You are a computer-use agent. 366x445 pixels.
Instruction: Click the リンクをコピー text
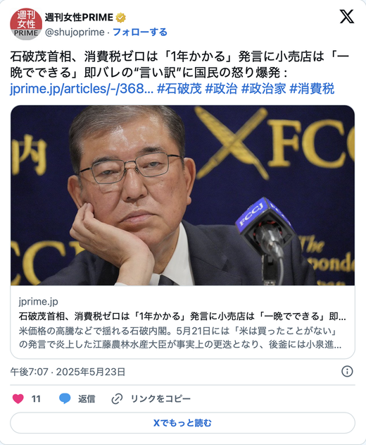(160, 398)
